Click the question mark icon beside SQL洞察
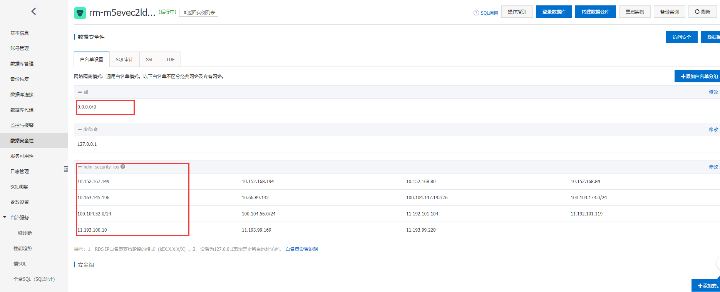 (x=476, y=13)
